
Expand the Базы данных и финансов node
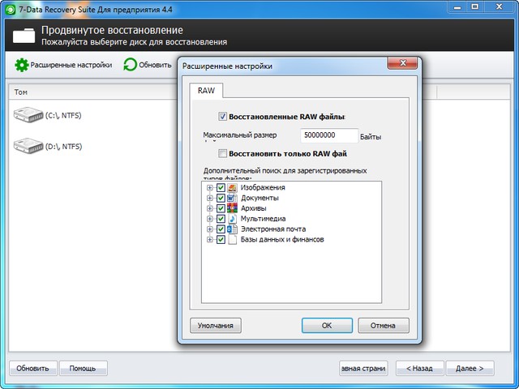tap(210, 240)
